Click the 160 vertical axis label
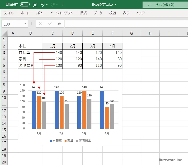This screenshot has height=165, width=188. (x=22, y=85)
